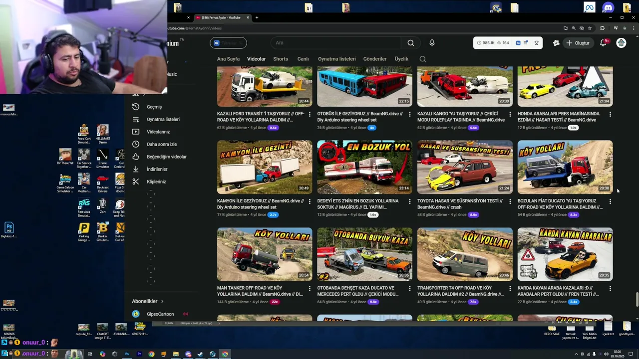Open Klipleriniz in the sidebar
The height and width of the screenshot is (359, 639).
point(156,181)
